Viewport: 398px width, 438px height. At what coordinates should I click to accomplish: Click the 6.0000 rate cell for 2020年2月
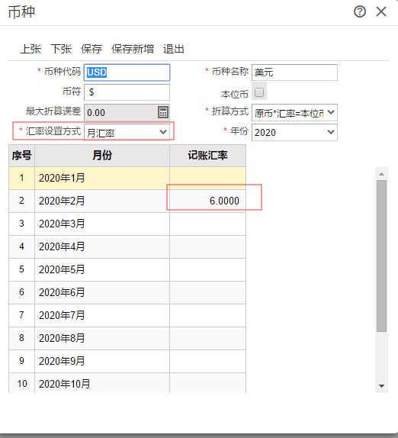tap(207, 201)
